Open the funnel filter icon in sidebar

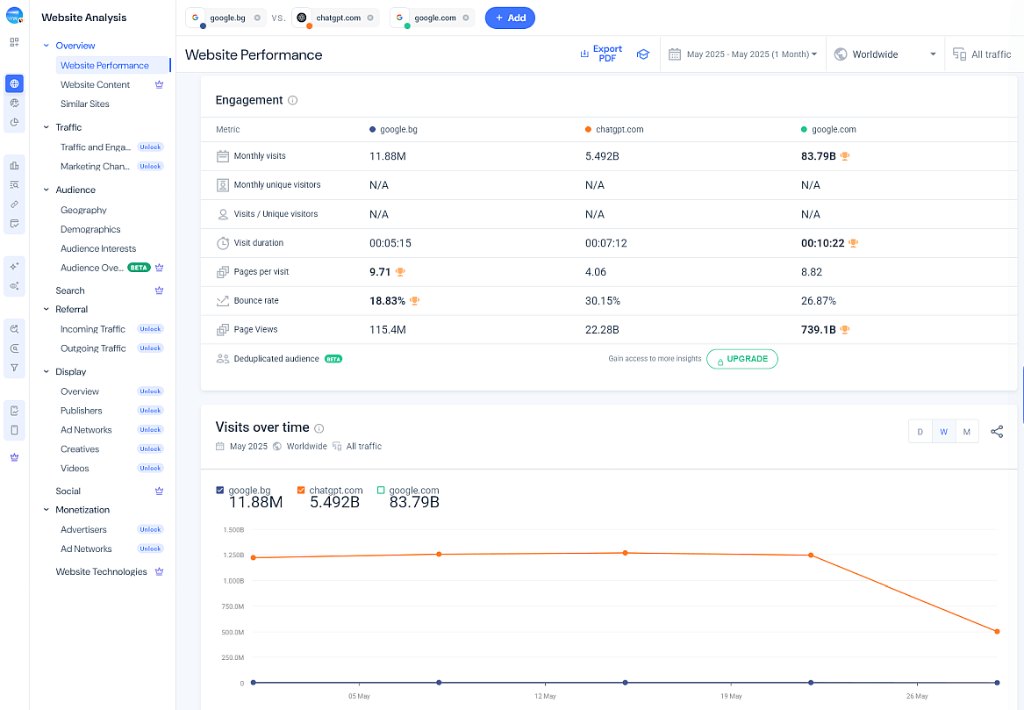[x=14, y=368]
